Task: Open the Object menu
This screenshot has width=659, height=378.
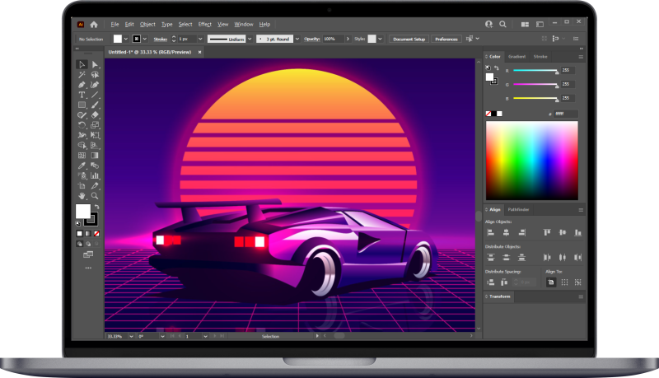Action: 147,25
